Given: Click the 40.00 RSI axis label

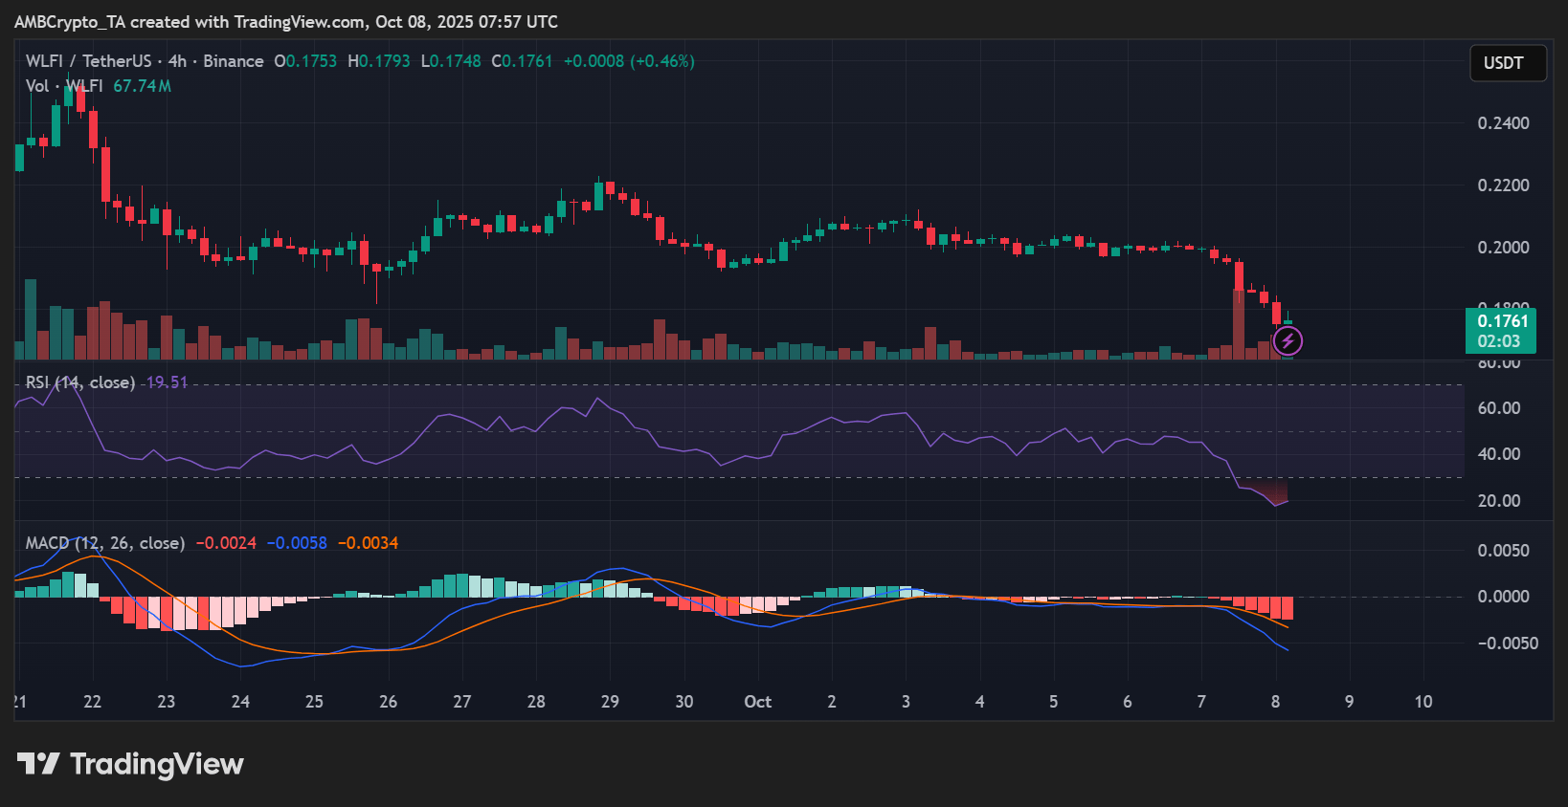Looking at the screenshot, I should coord(1499,454).
